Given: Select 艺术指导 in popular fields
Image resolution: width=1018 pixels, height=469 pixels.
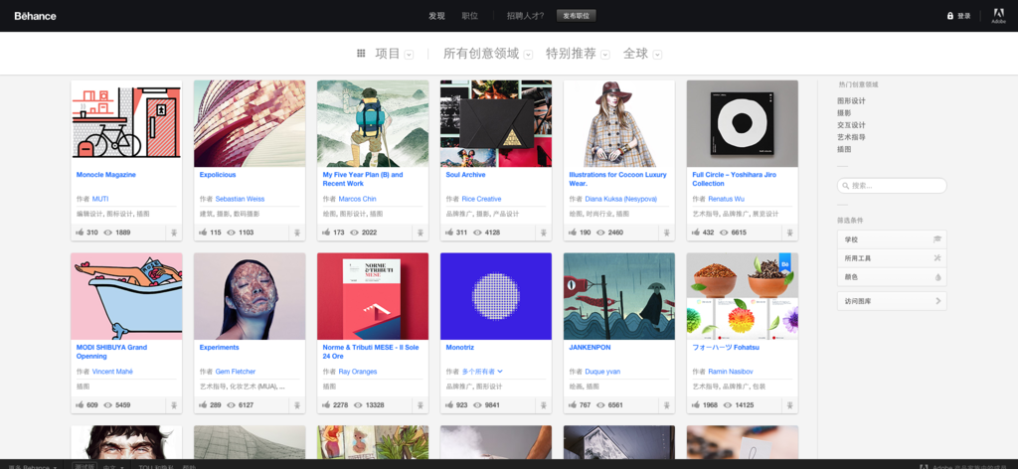Looking at the screenshot, I should click(851, 137).
